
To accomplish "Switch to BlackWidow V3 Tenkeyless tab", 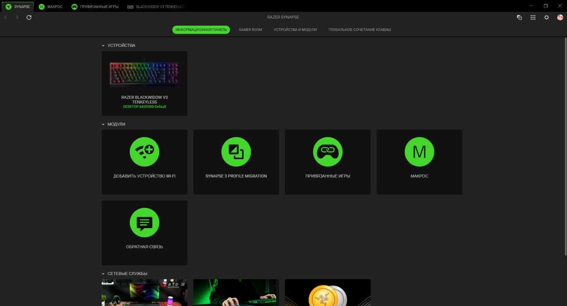I will click(x=156, y=7).
